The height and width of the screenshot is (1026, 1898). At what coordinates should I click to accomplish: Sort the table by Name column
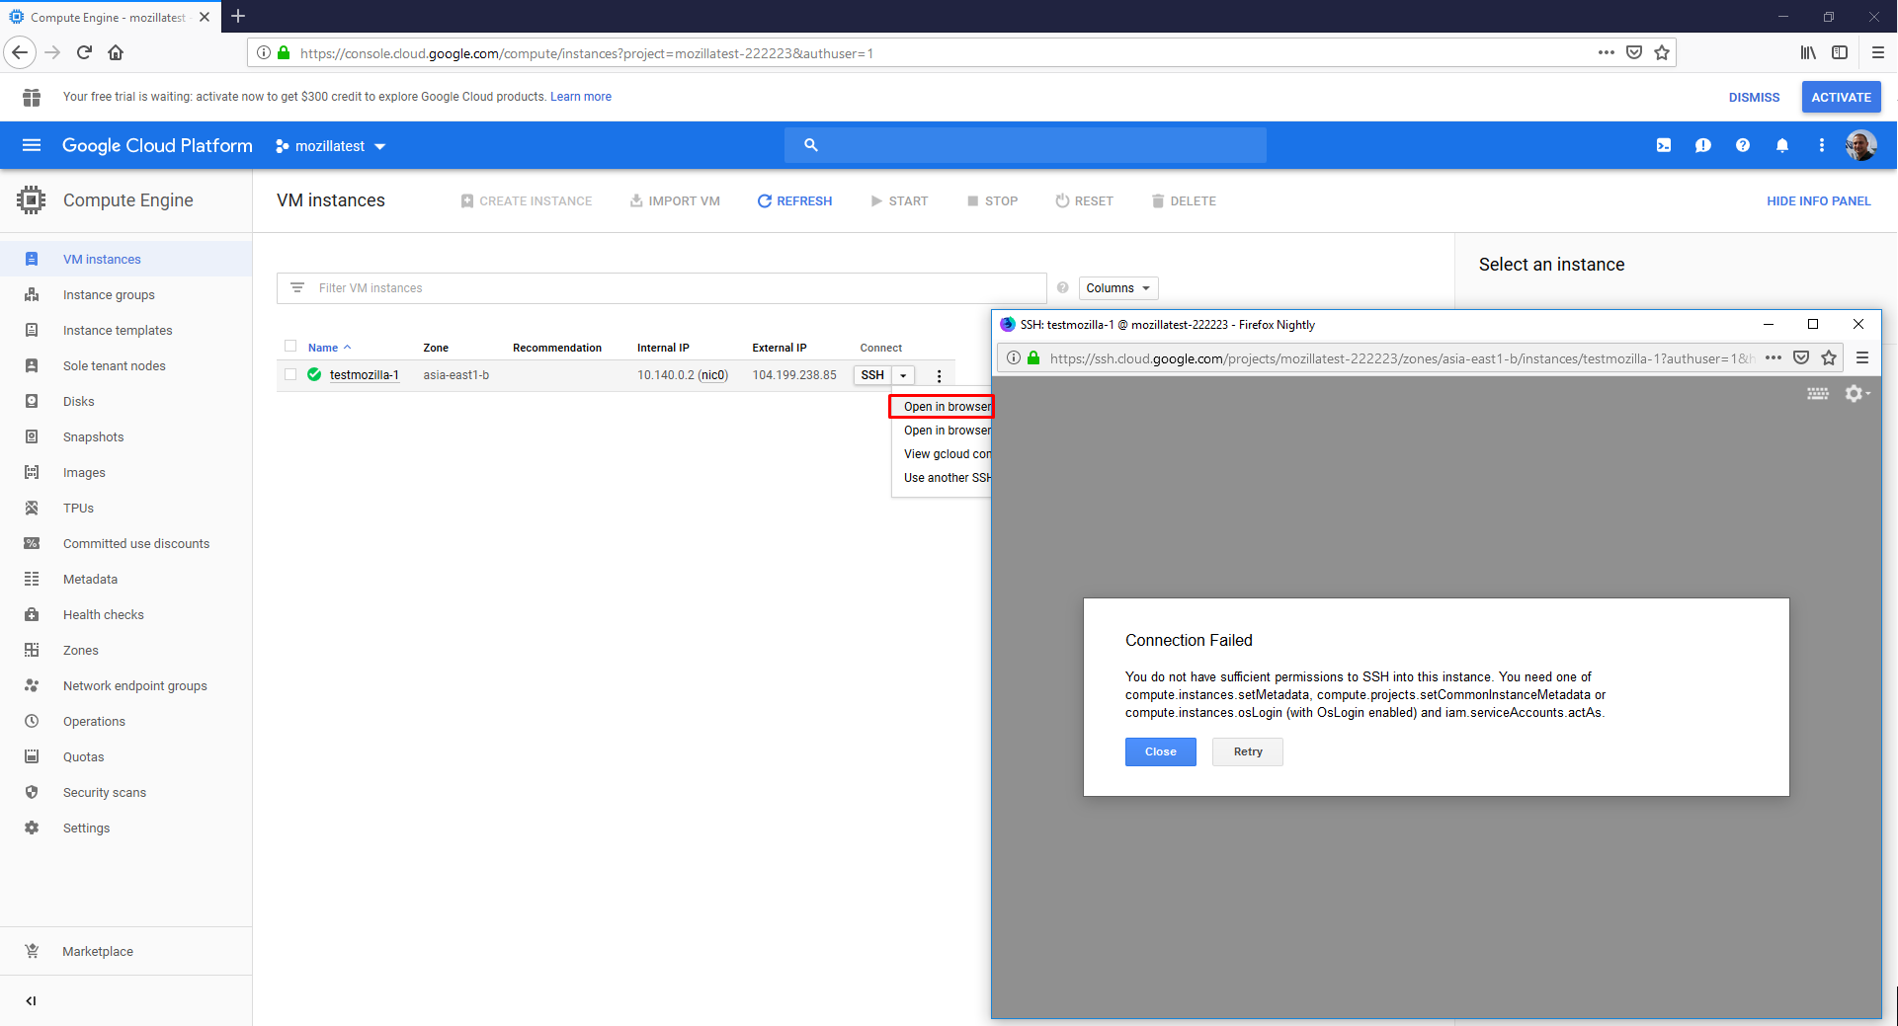pyautogui.click(x=329, y=348)
